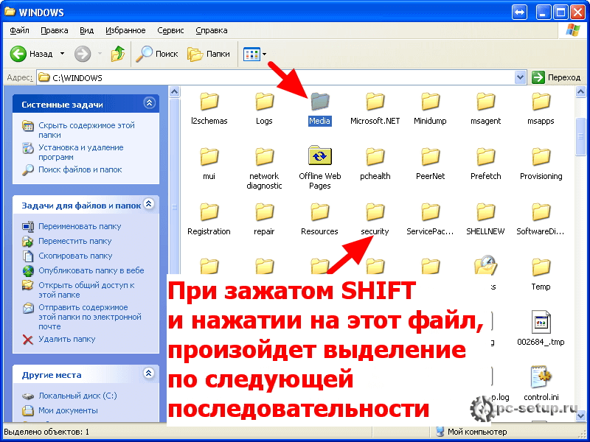Open the Вид menu
This screenshot has height=442, width=590.
click(86, 30)
